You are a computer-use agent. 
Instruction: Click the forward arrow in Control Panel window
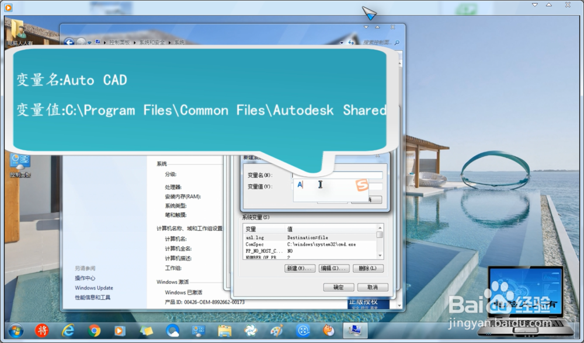(81, 42)
